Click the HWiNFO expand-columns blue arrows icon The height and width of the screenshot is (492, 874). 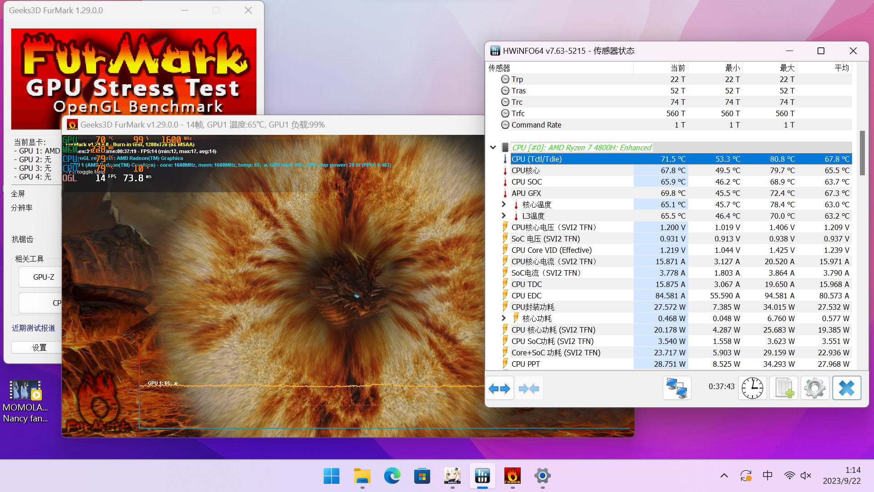499,389
